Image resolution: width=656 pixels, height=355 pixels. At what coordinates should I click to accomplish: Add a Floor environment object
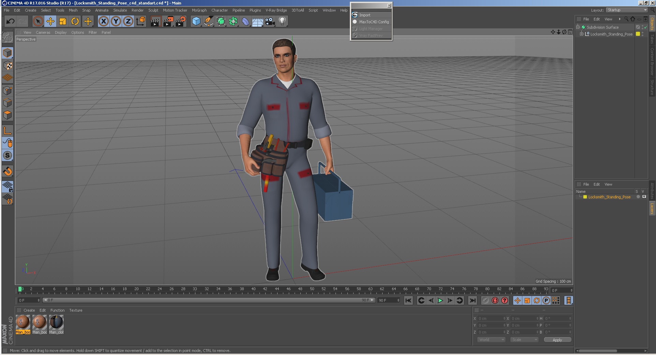point(258,22)
